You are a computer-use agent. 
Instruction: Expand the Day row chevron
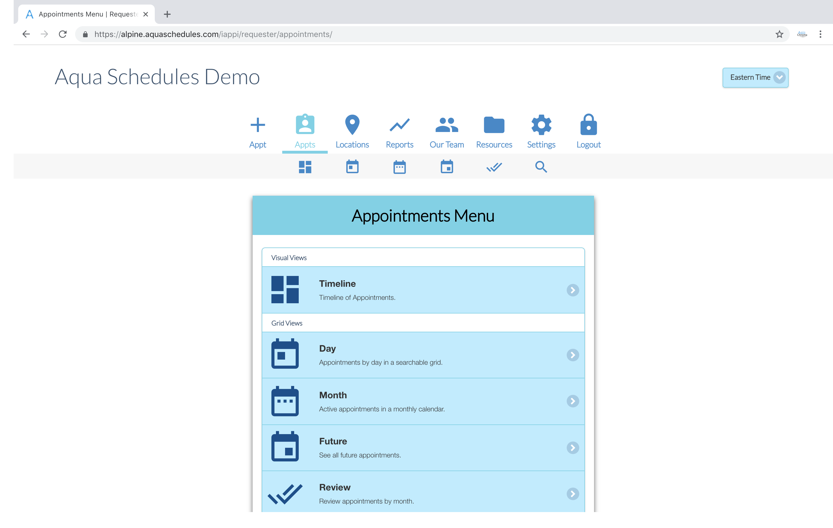click(572, 355)
